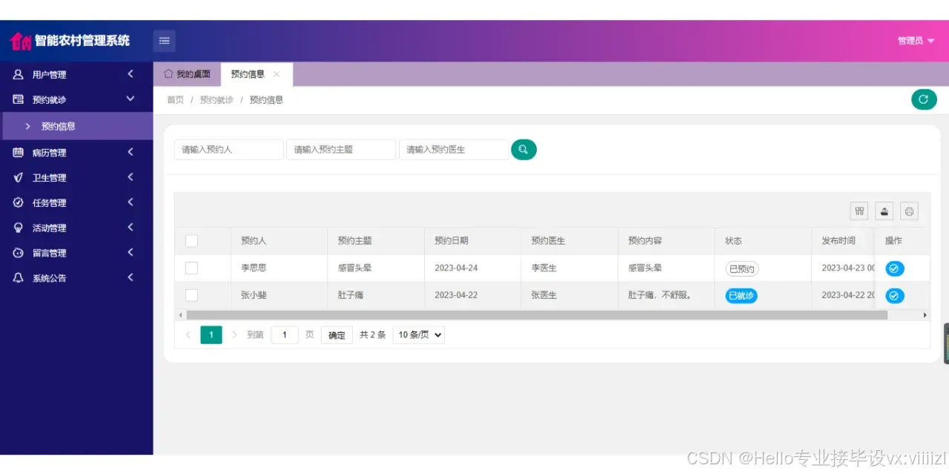Open the 管理员 user dropdown

[x=916, y=41]
